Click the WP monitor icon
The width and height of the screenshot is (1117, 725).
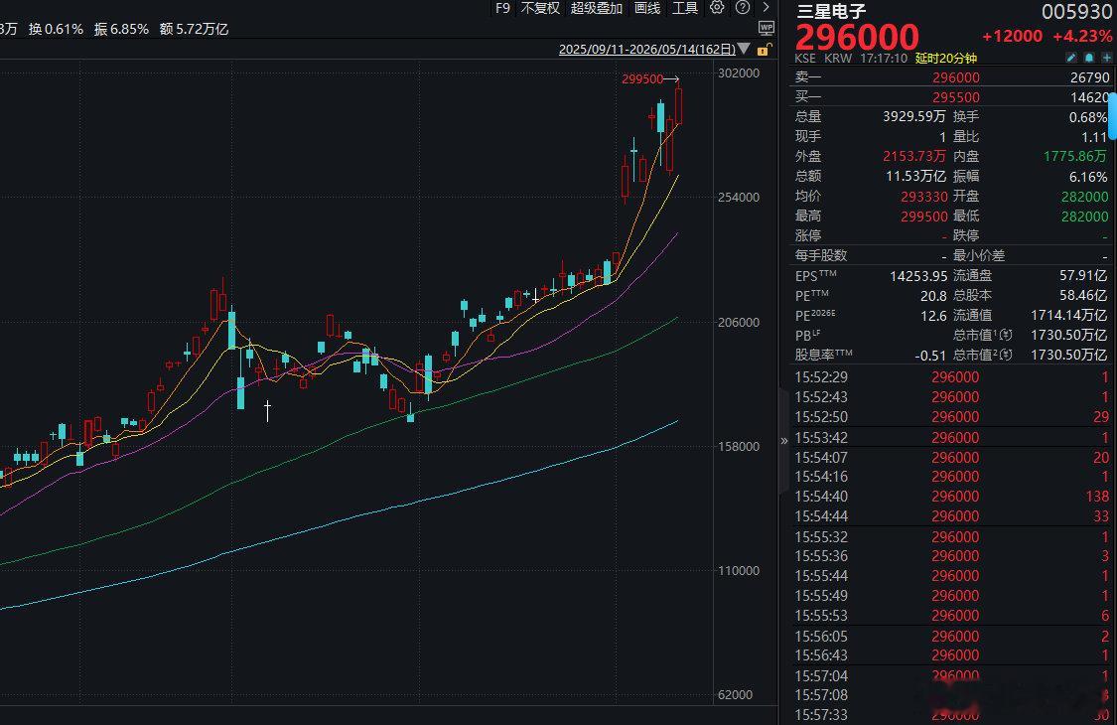click(767, 29)
